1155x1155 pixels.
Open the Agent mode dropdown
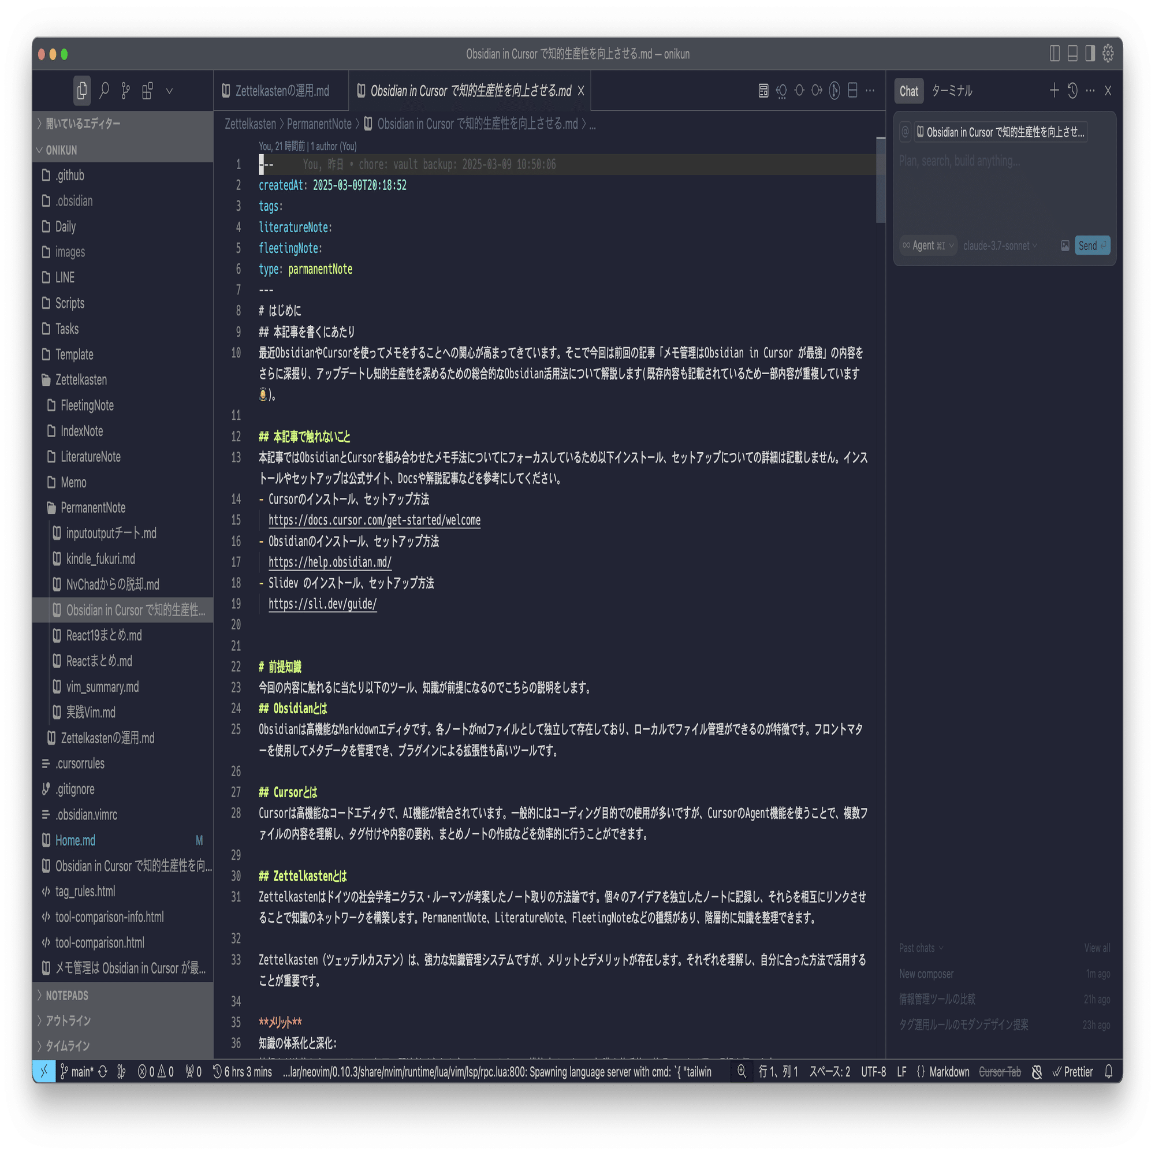[929, 245]
